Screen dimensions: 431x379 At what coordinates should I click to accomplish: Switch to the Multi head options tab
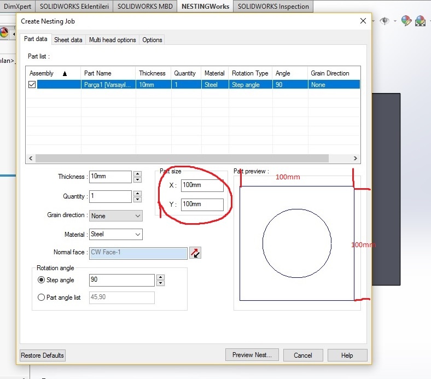[x=113, y=40]
